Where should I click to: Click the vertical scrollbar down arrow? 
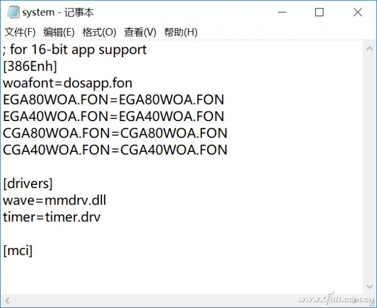pyautogui.click(x=369, y=286)
